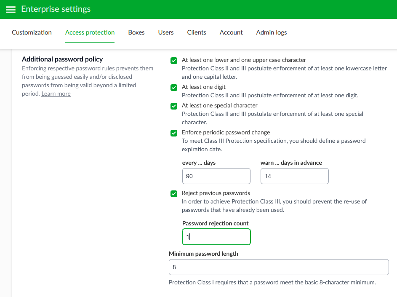This screenshot has height=297, width=397.
Task: Uncheck Reject previous passwords
Action: (x=174, y=194)
